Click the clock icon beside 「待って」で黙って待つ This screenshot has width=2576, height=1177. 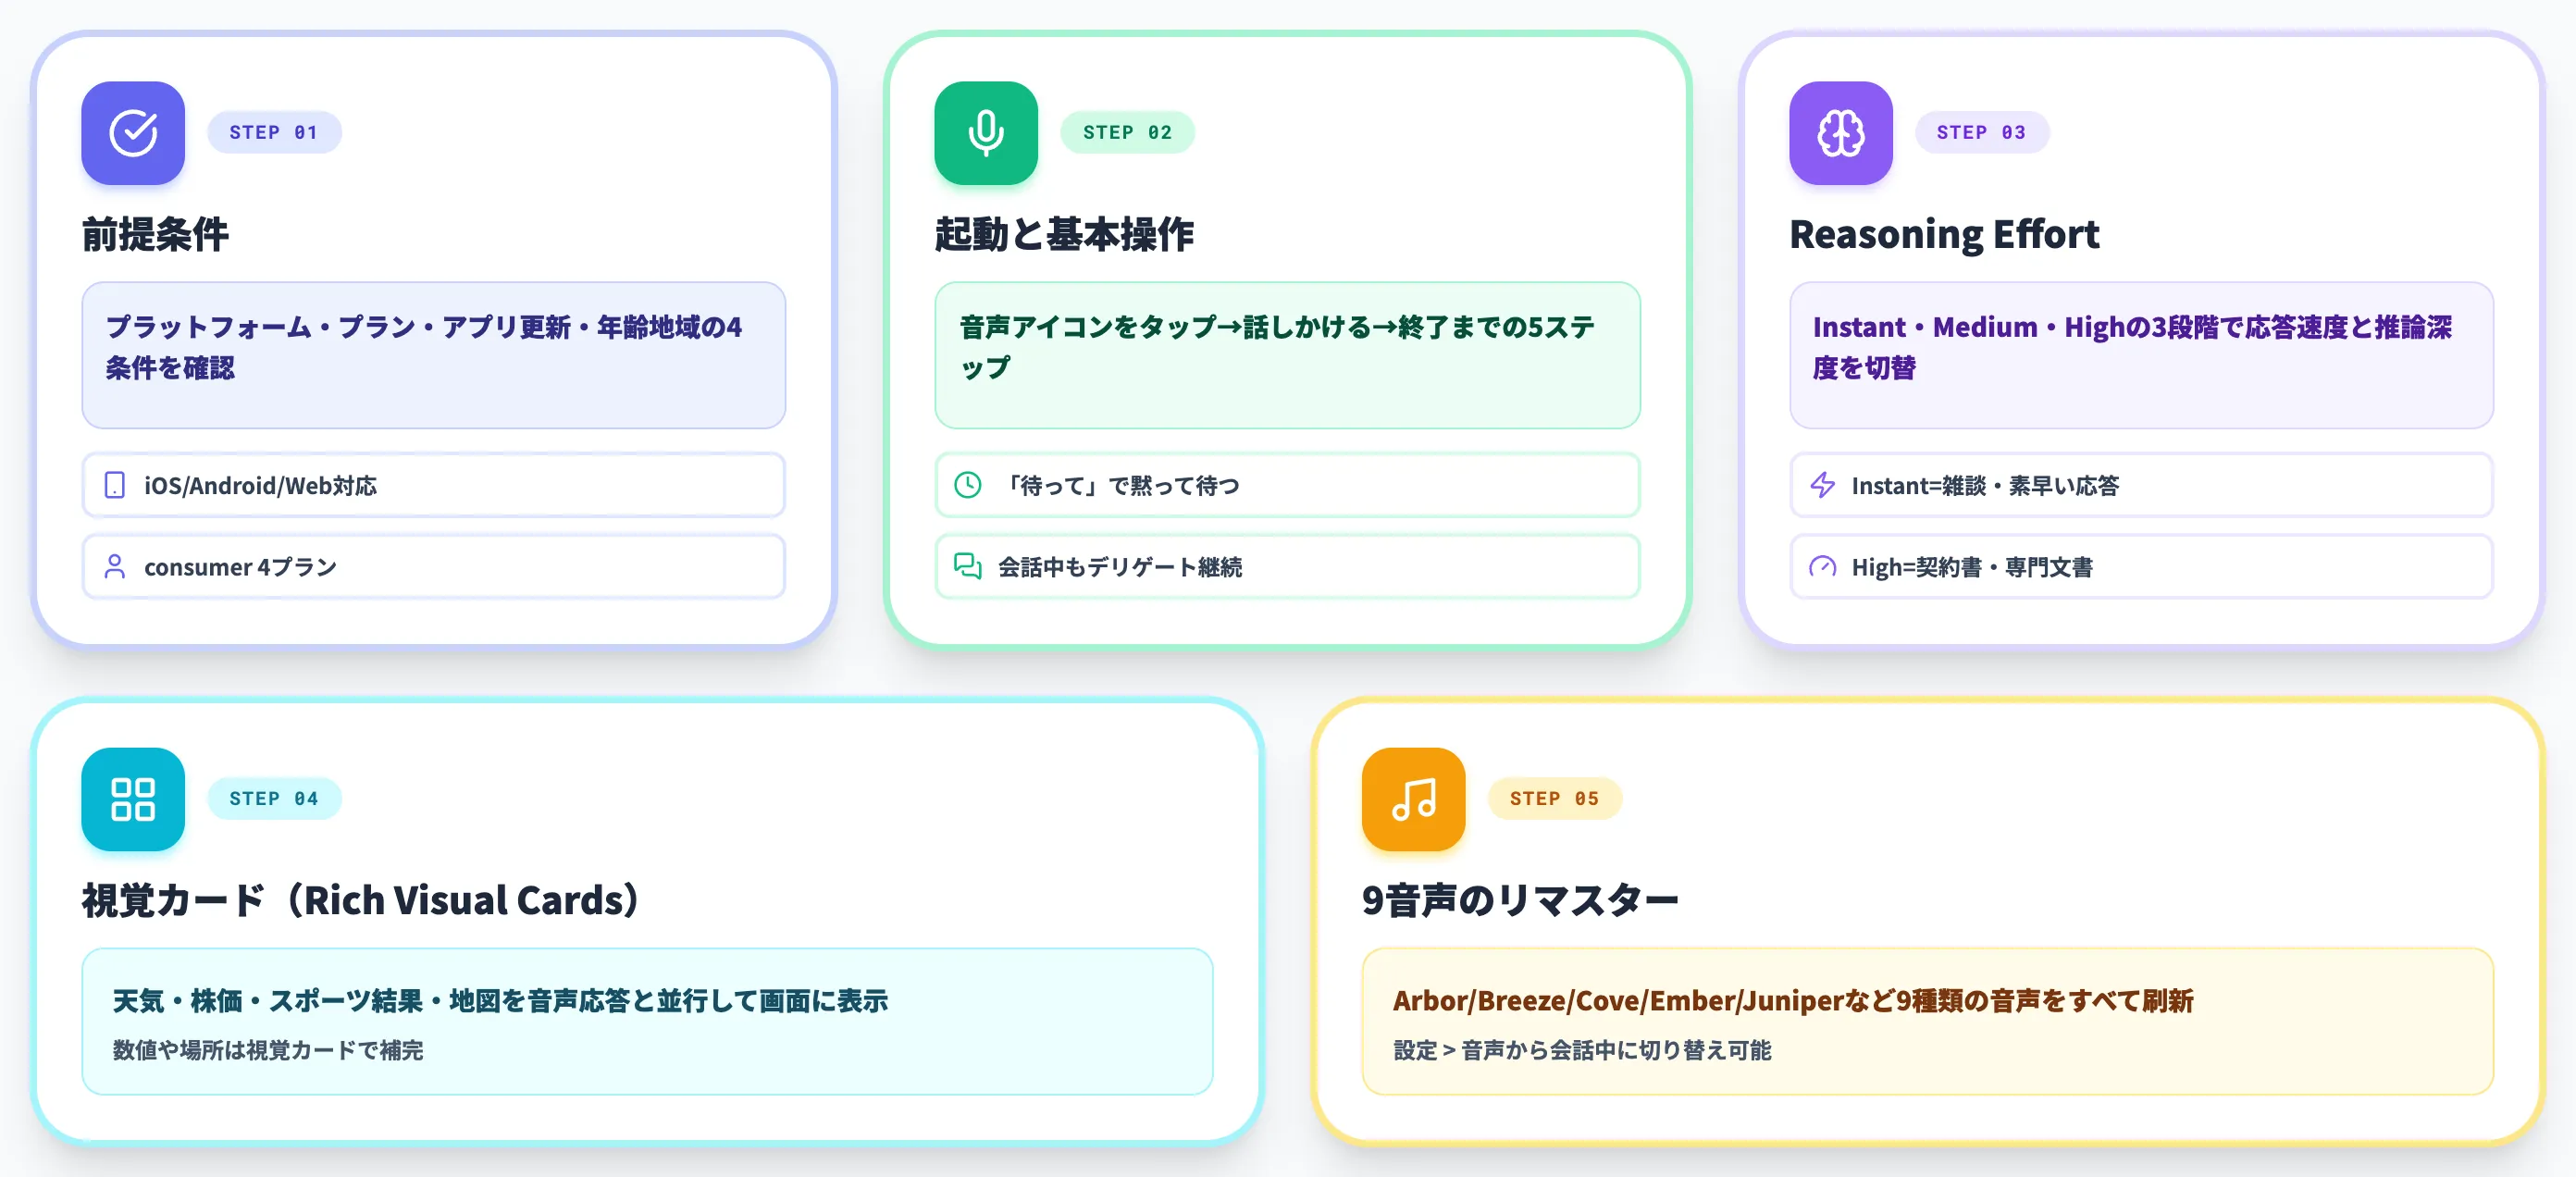[968, 485]
